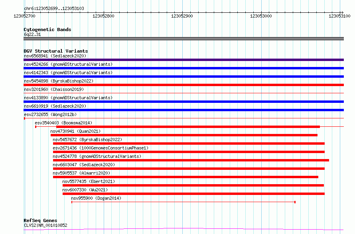Screen dimensions: 355x234
Task: Click the thin red line under nsv3201960
Action: 183,93
